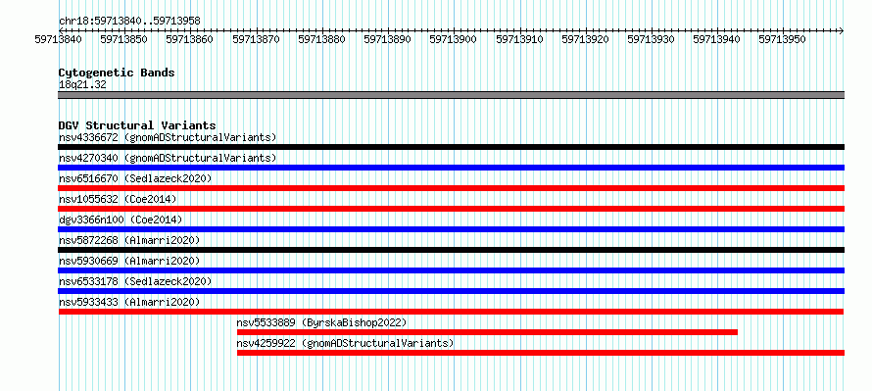Click the red bar for nsv5933433

click(x=451, y=312)
